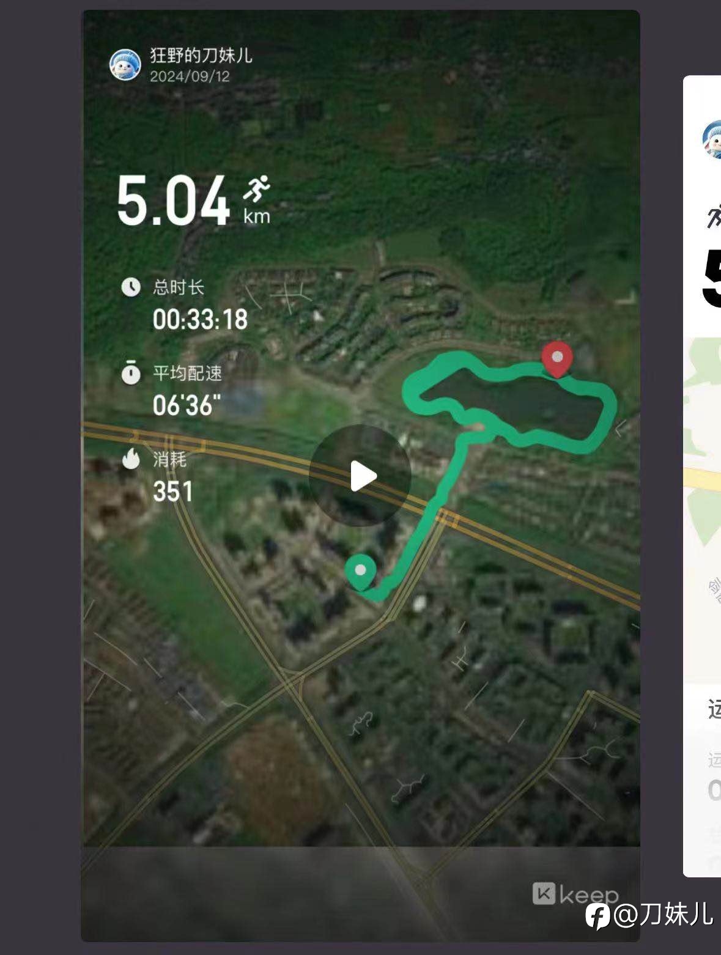Click the clock icon beside 总时长
Screen dimensions: 721x955
[131, 287]
